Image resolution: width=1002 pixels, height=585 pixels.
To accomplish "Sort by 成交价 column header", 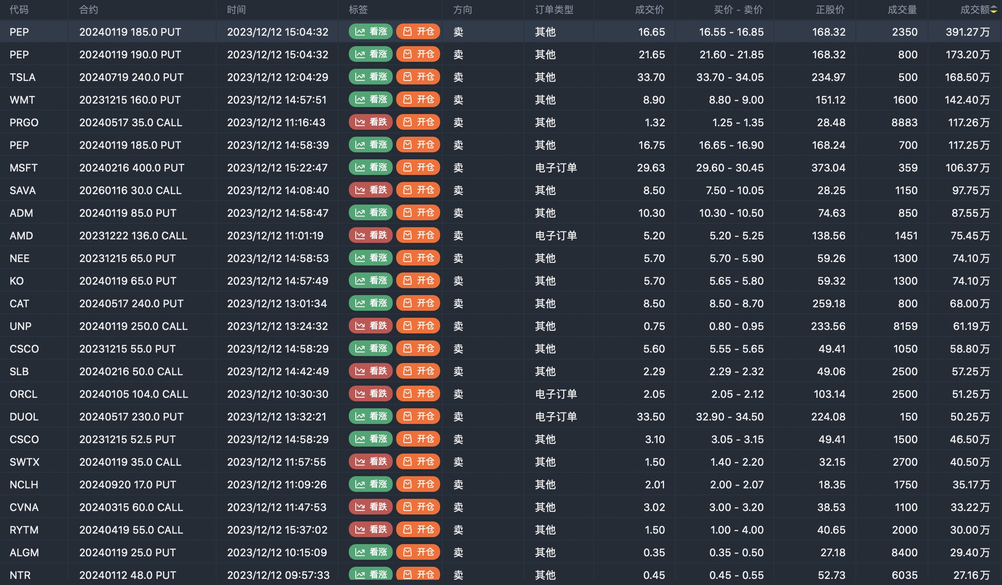I will tap(649, 10).
